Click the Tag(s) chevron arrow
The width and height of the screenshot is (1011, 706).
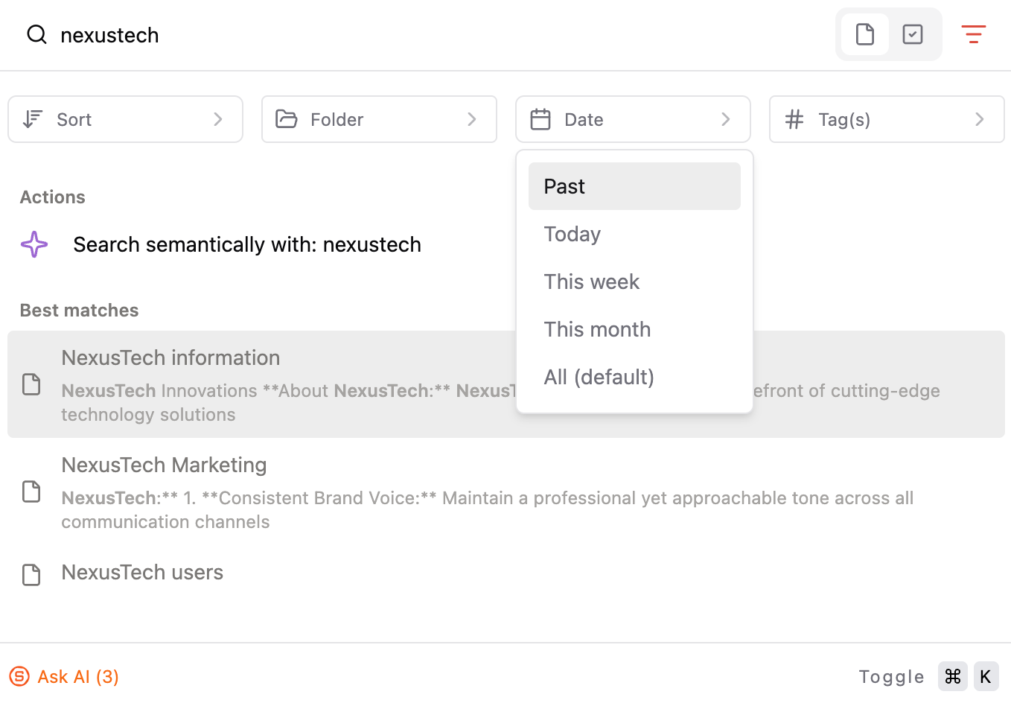pos(980,119)
